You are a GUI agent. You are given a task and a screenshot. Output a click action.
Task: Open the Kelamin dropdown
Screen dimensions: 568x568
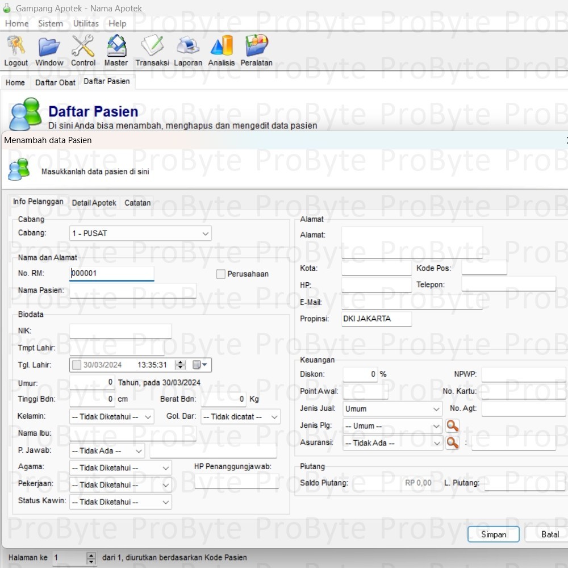point(148,417)
